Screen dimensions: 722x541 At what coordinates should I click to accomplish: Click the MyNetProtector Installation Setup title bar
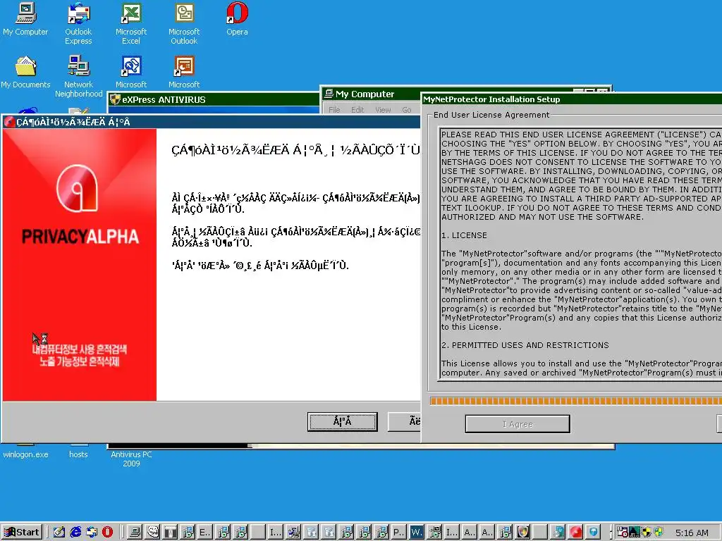coord(572,99)
